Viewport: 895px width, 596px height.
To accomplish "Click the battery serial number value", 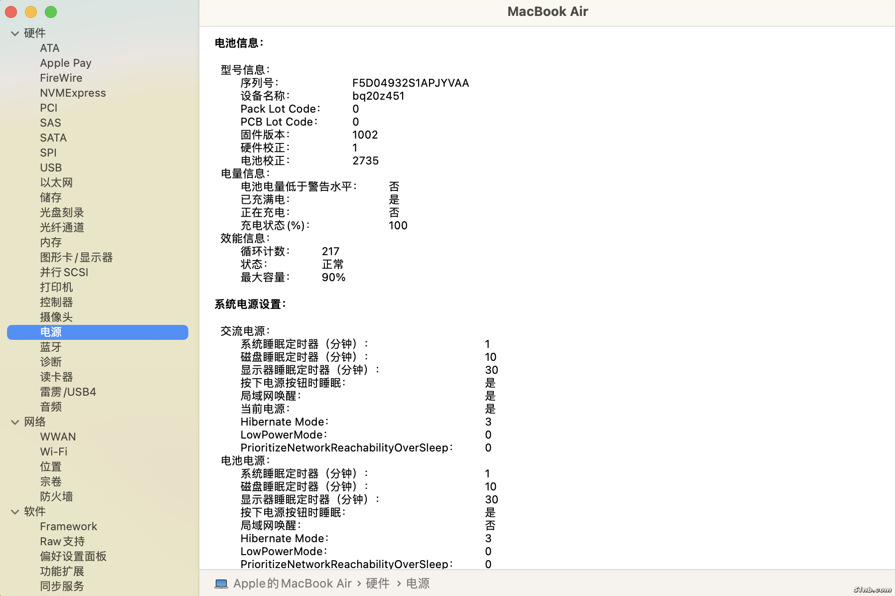I will 411,83.
